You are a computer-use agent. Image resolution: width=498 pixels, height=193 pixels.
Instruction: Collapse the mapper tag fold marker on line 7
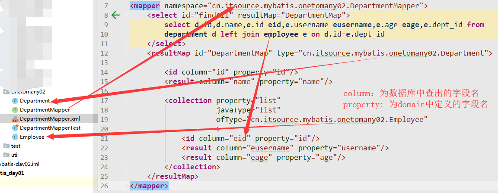[127, 6]
